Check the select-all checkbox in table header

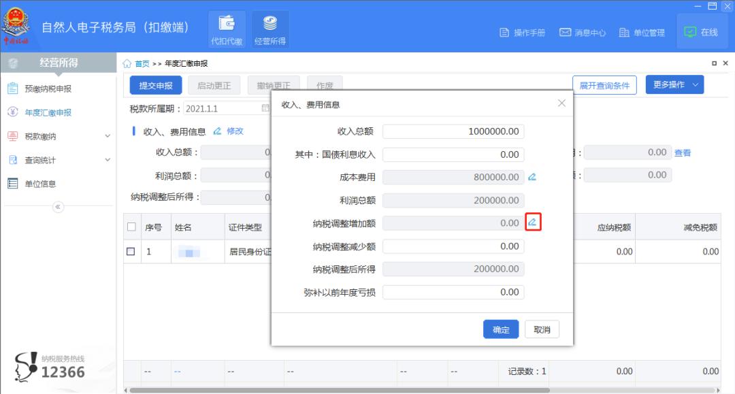tap(132, 226)
